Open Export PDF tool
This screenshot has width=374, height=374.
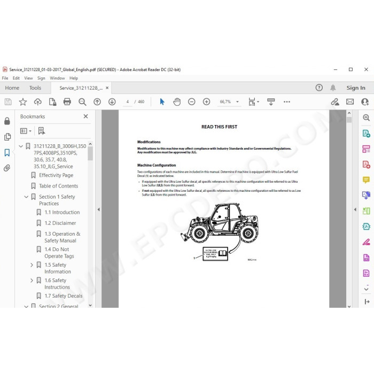point(366,134)
